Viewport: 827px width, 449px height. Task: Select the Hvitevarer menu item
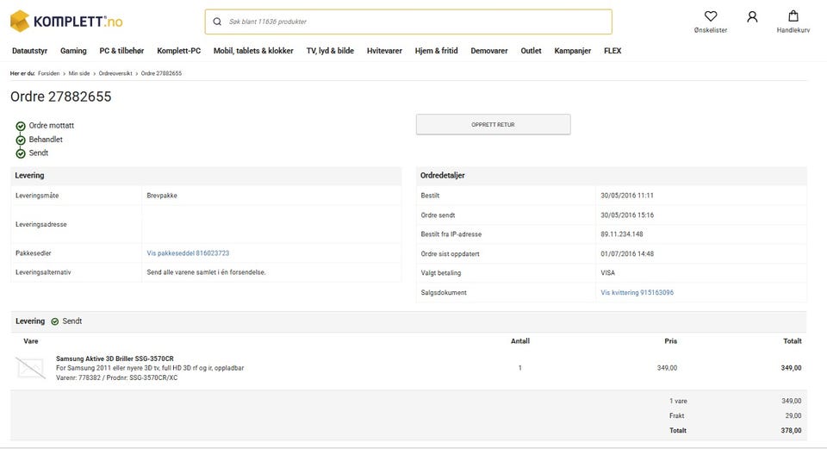coord(384,51)
